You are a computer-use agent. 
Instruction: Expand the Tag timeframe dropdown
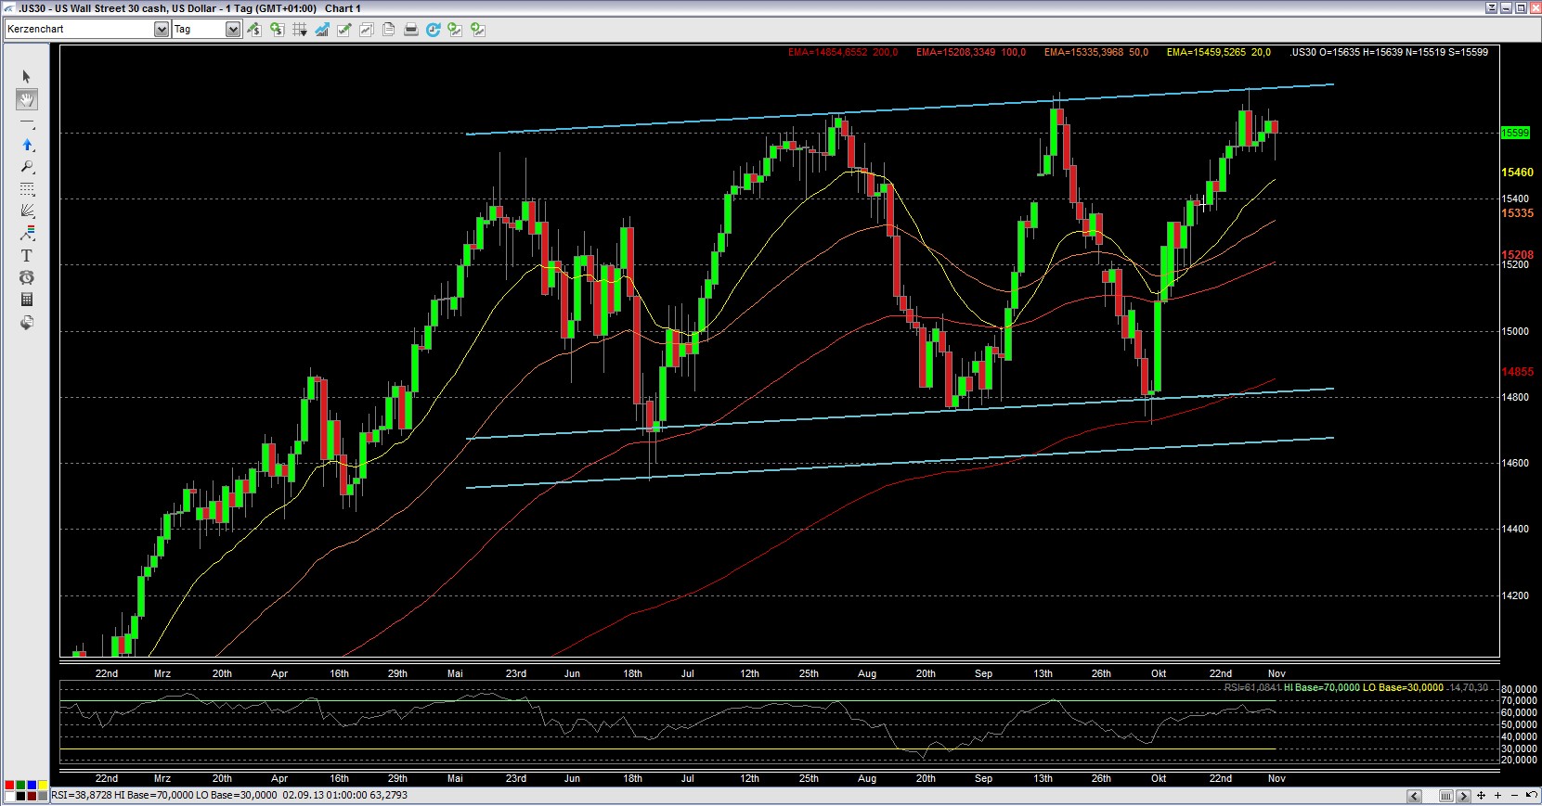(232, 30)
